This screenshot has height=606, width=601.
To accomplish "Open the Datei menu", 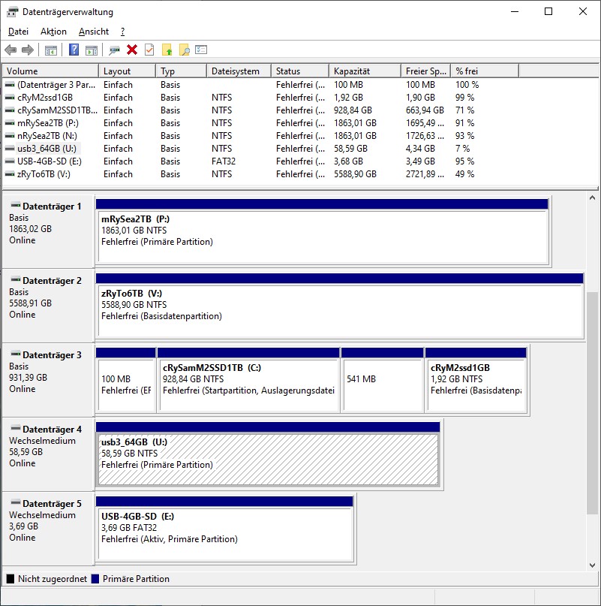I will (18, 32).
